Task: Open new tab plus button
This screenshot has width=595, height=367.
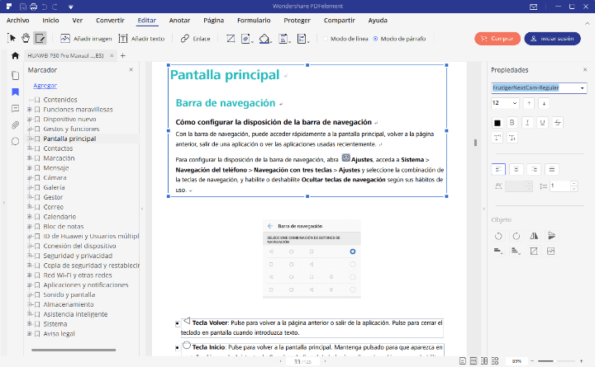Action: coord(123,56)
